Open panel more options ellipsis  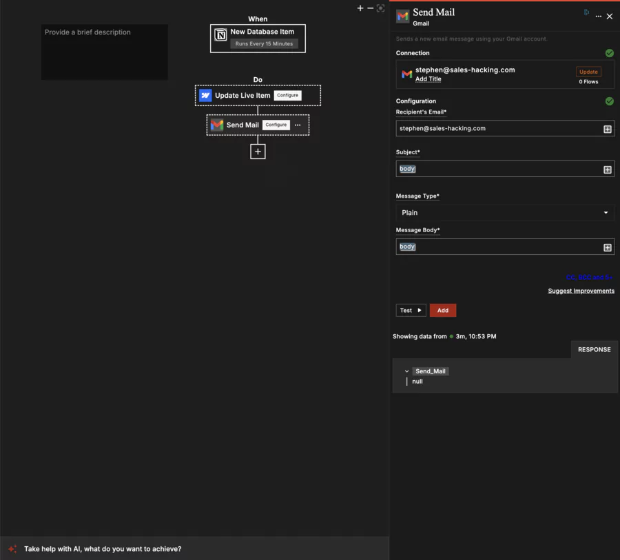pos(598,17)
